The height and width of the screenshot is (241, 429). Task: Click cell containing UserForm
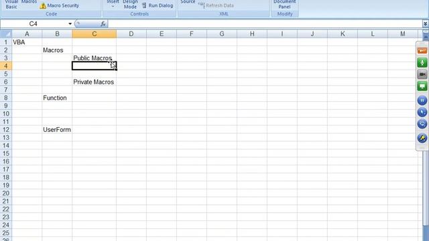pos(57,129)
